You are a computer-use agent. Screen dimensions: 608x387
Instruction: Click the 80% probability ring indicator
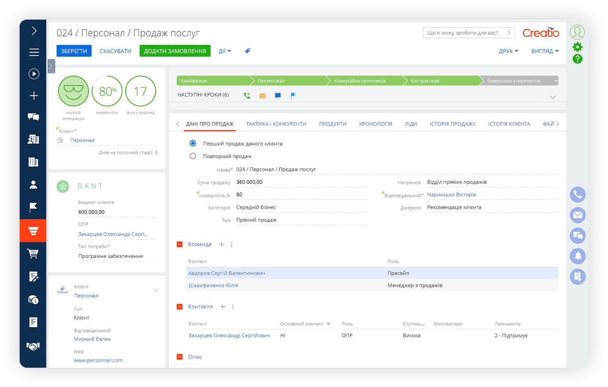pos(107,91)
